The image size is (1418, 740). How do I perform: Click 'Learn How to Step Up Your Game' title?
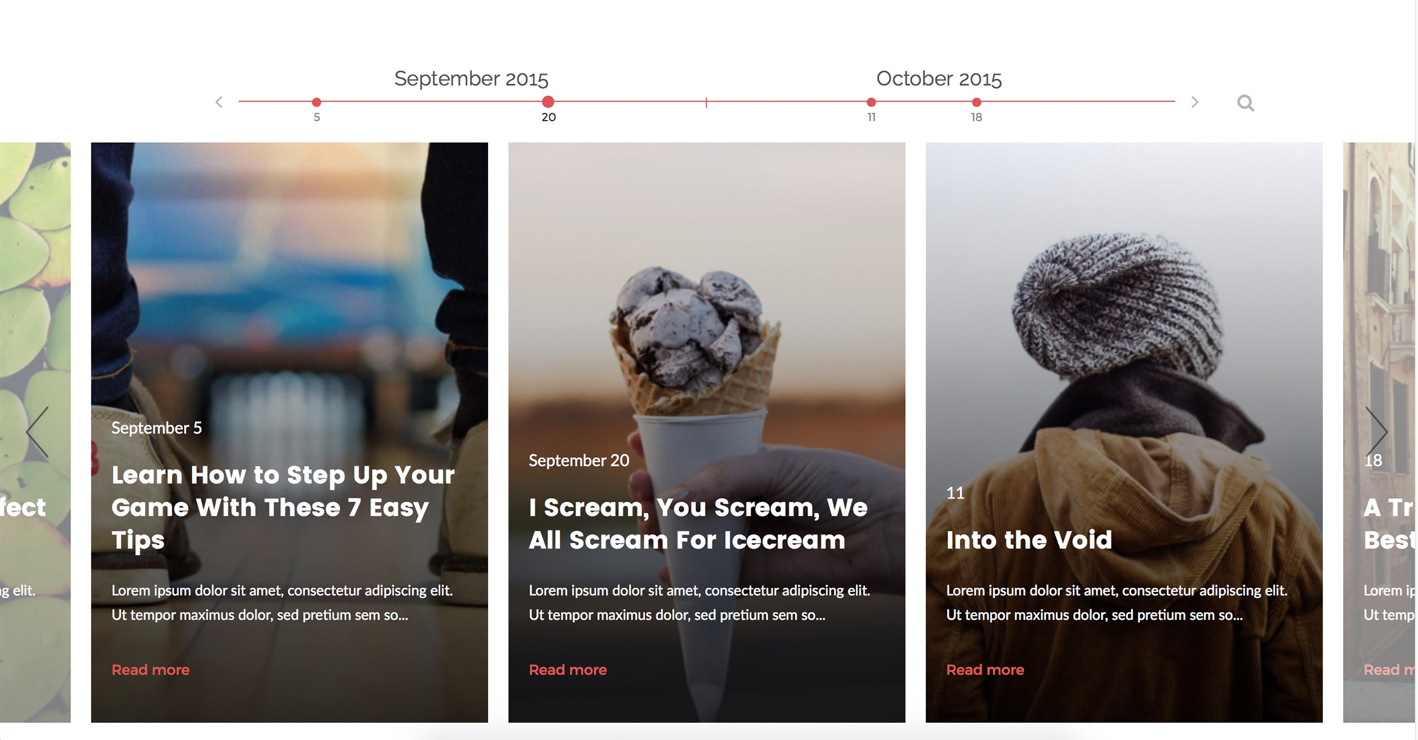tap(283, 507)
